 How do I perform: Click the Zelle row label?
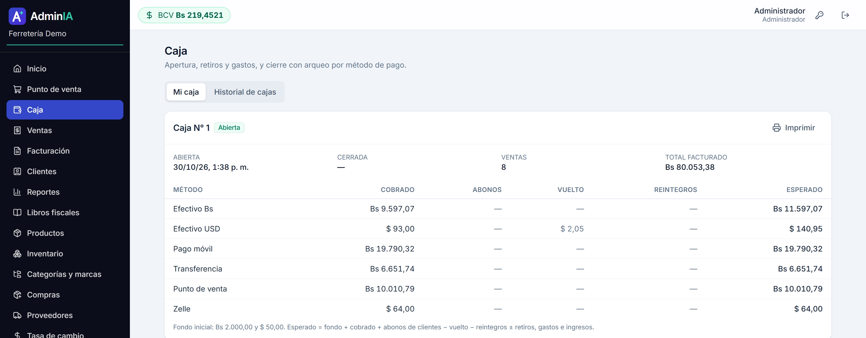(x=182, y=309)
